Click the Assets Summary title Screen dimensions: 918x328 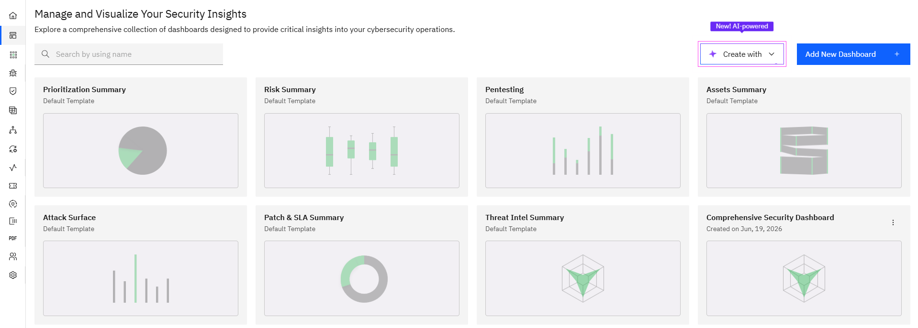click(x=736, y=89)
